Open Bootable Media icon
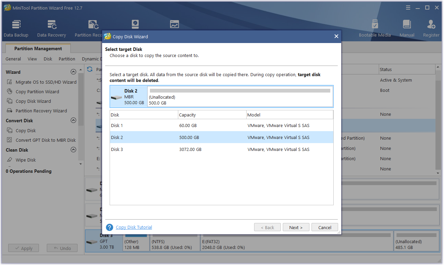The image size is (444, 265). 375,25
